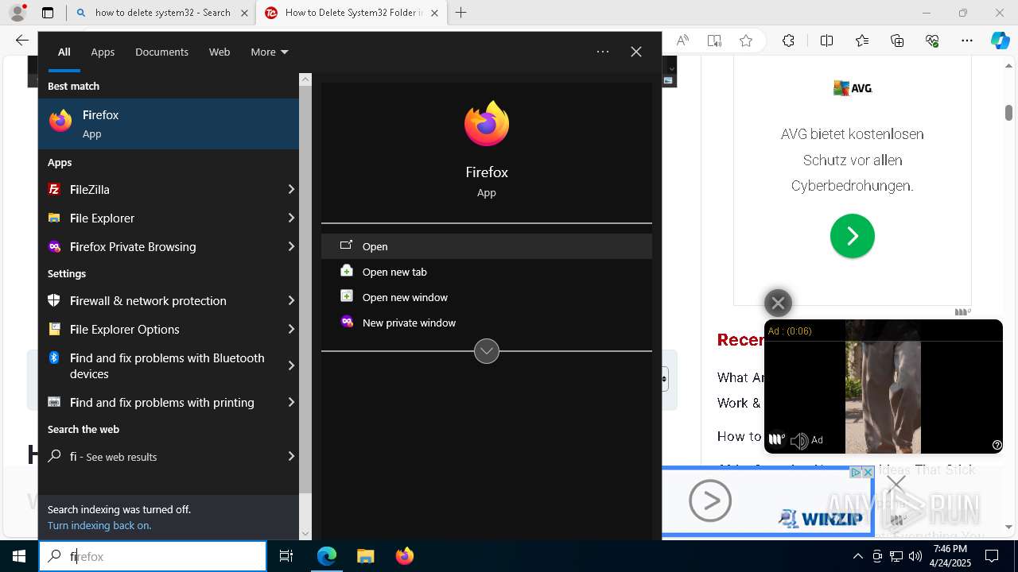Switch to the Web search tab
The height and width of the screenshot is (572, 1018).
220,52
